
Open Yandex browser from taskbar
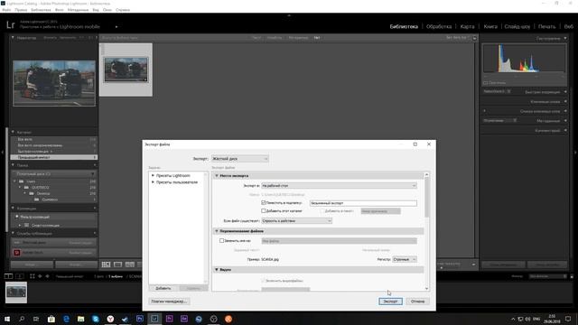click(110, 319)
